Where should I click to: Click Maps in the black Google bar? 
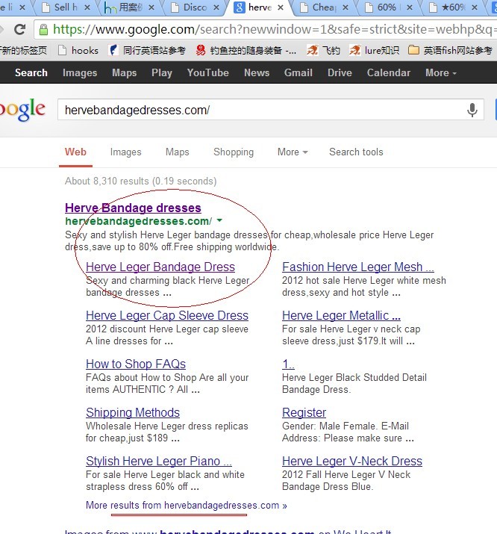tap(124, 72)
